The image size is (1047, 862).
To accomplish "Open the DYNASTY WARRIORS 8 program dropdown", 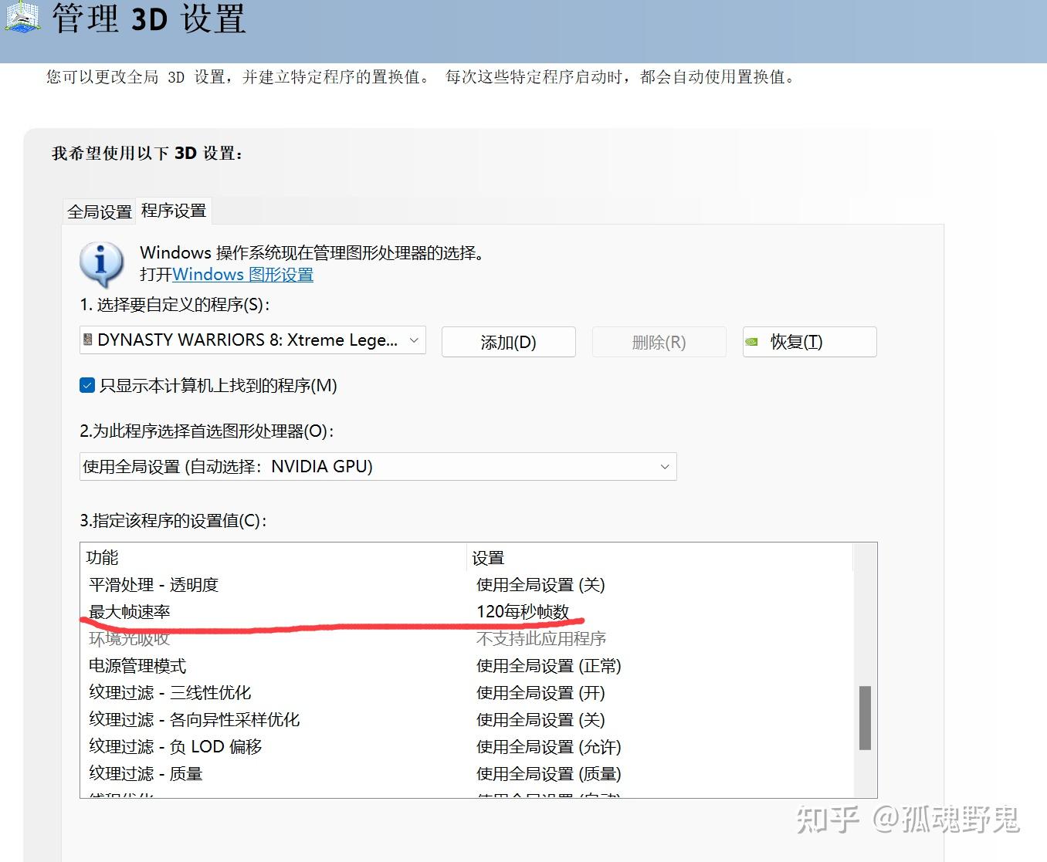I will pos(252,340).
